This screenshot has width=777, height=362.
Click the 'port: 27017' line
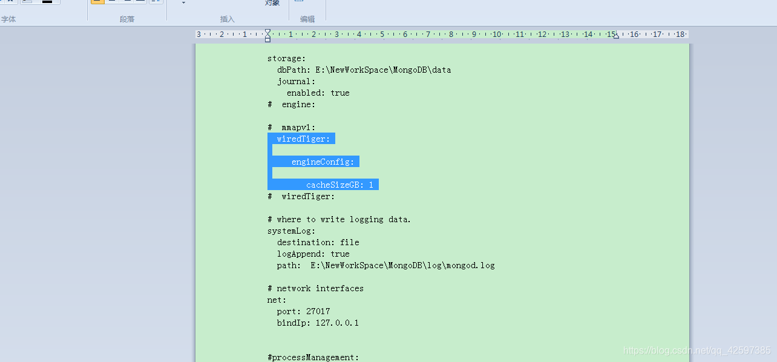[304, 311]
